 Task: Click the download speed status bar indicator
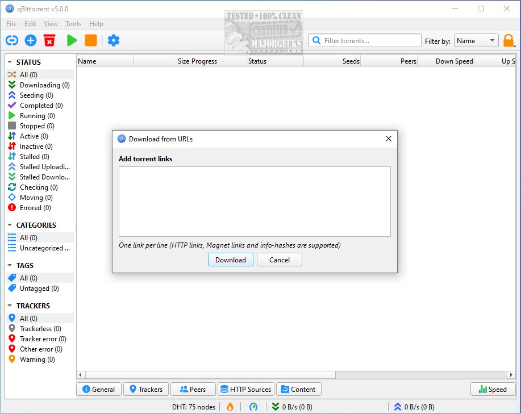pyautogui.click(x=292, y=407)
